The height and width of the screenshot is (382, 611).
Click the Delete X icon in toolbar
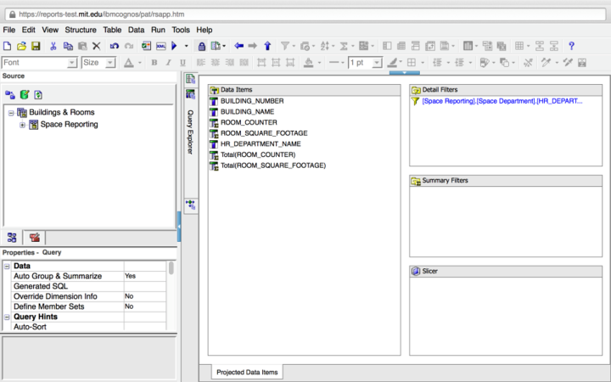pyautogui.click(x=96, y=46)
